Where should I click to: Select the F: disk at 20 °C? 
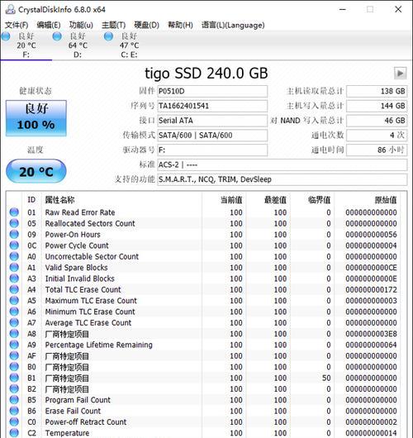[26, 45]
